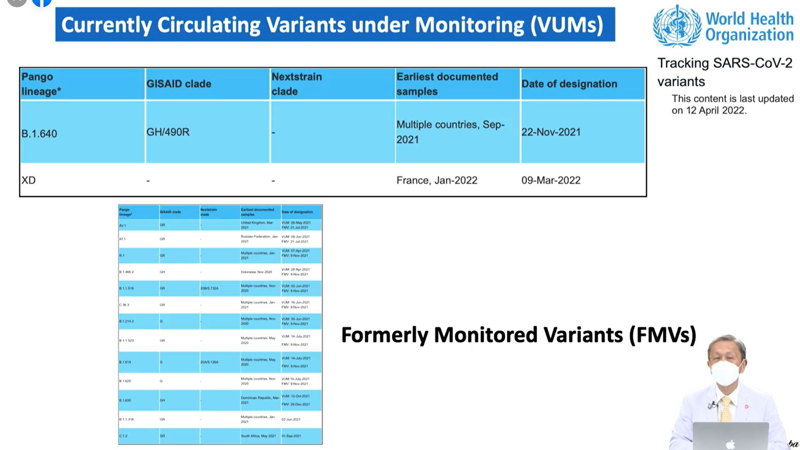Click the World Health Organization text
This screenshot has width=800, height=450.
pyautogui.click(x=749, y=27)
